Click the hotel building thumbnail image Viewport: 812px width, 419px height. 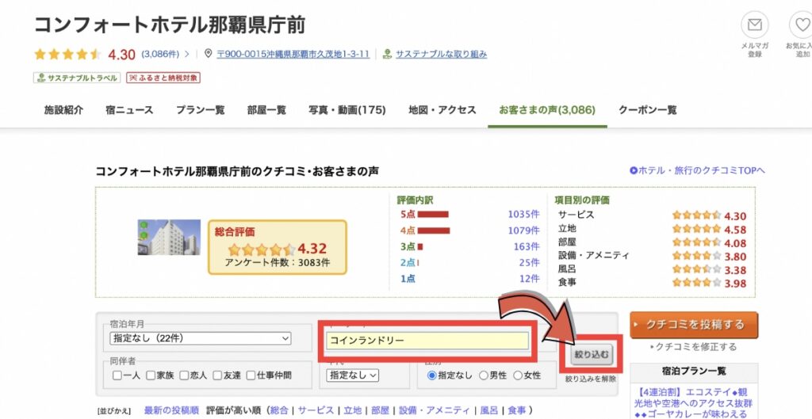pyautogui.click(x=164, y=237)
